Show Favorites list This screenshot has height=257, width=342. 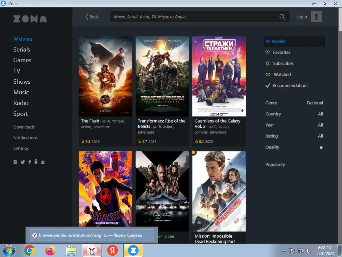[x=282, y=53]
